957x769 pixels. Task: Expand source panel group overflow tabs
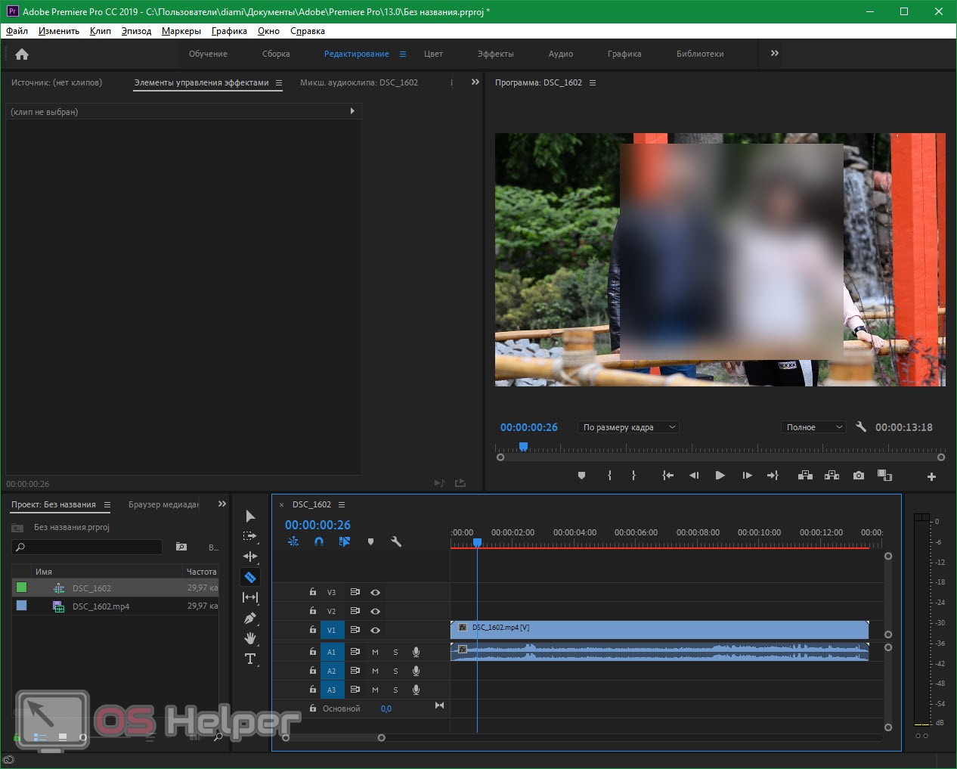coord(475,82)
